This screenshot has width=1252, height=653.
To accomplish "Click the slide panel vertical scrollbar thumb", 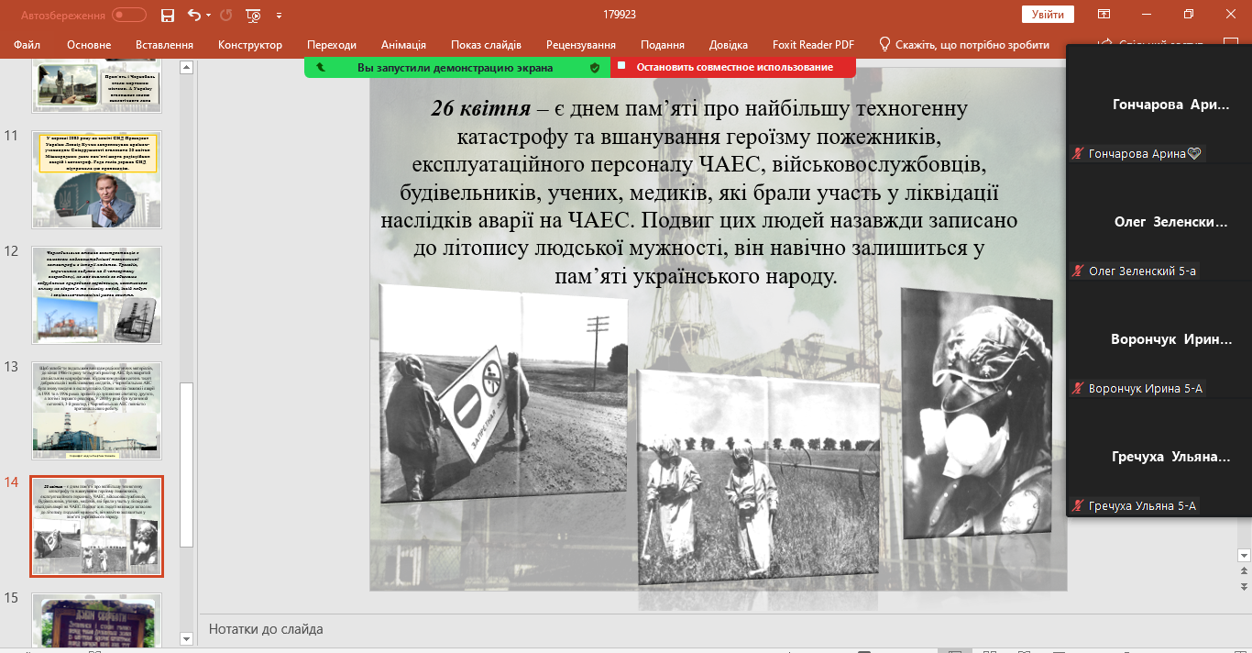I will 187,465.
